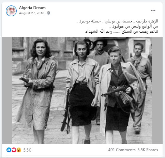Click the red heart Love reaction icon
This screenshot has width=165, height=158.
[14, 150]
